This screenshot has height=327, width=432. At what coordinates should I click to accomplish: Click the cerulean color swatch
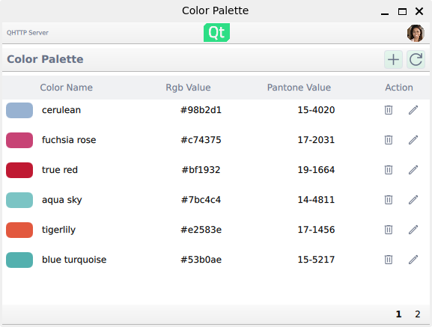19,110
